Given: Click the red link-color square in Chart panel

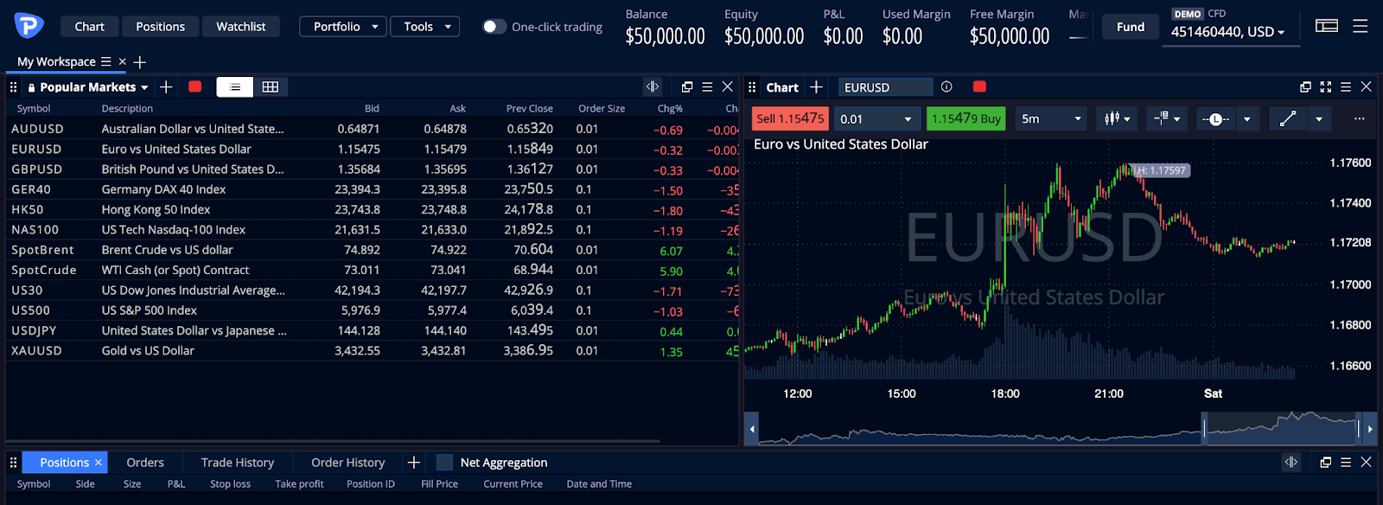Looking at the screenshot, I should pos(979,86).
